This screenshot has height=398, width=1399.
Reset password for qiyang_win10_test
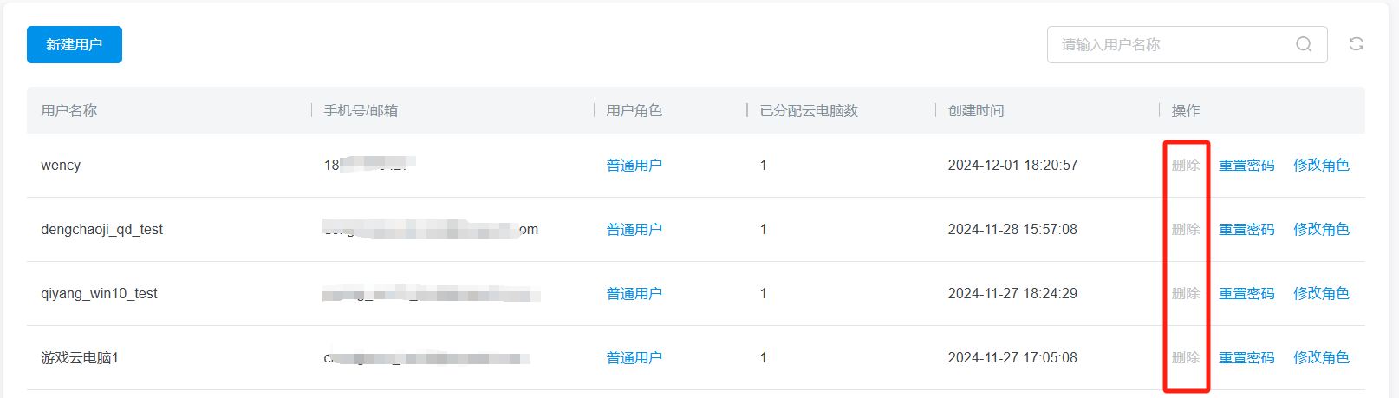click(x=1246, y=293)
